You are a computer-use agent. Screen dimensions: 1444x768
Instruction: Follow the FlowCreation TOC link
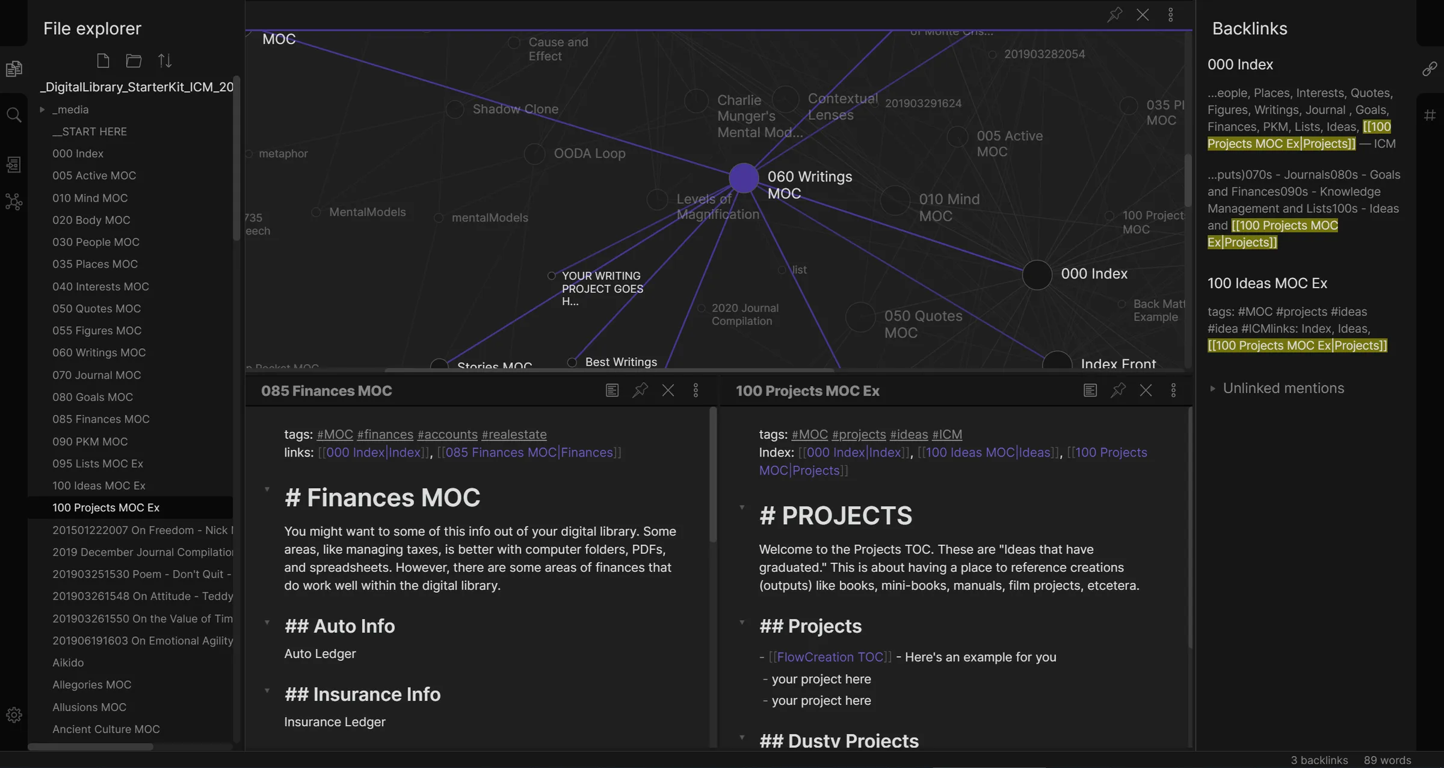coord(830,657)
